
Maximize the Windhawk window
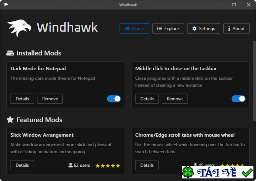pyautogui.click(x=234, y=5)
